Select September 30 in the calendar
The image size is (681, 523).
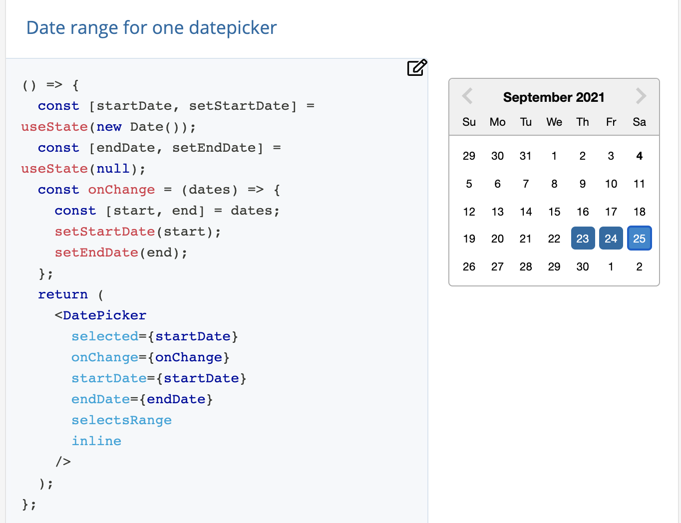(x=583, y=266)
